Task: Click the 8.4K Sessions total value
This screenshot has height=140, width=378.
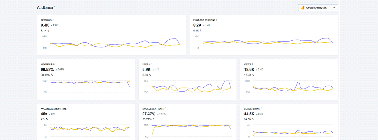Action: (45, 25)
